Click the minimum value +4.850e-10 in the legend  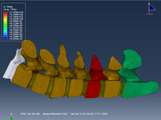16,39
